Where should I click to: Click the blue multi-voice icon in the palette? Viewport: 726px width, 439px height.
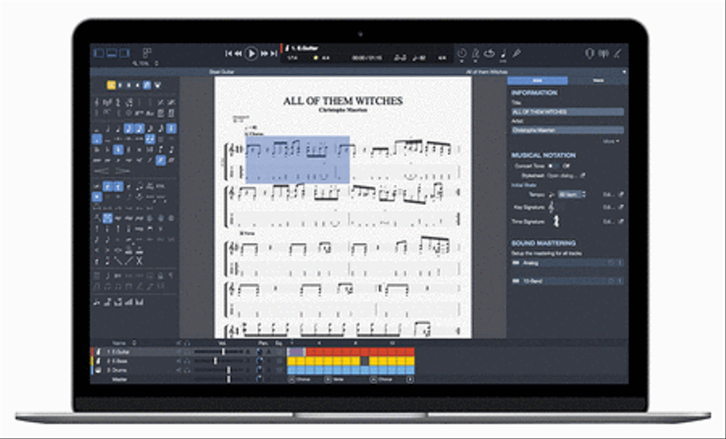tap(147, 85)
